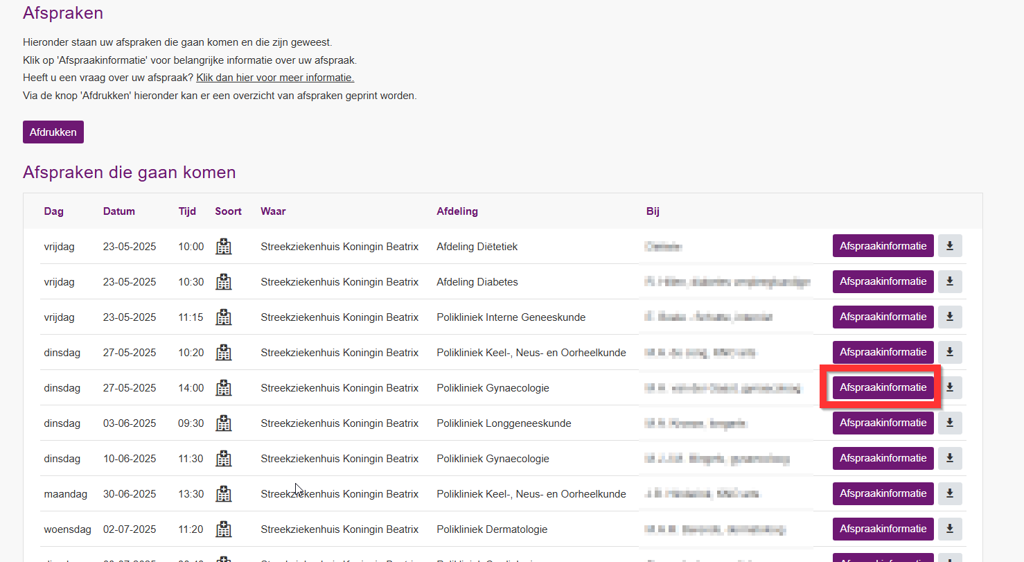The width and height of the screenshot is (1024, 562).
Task: Click hospital icon in the 30-06-2025 13:30 row
Action: [223, 494]
